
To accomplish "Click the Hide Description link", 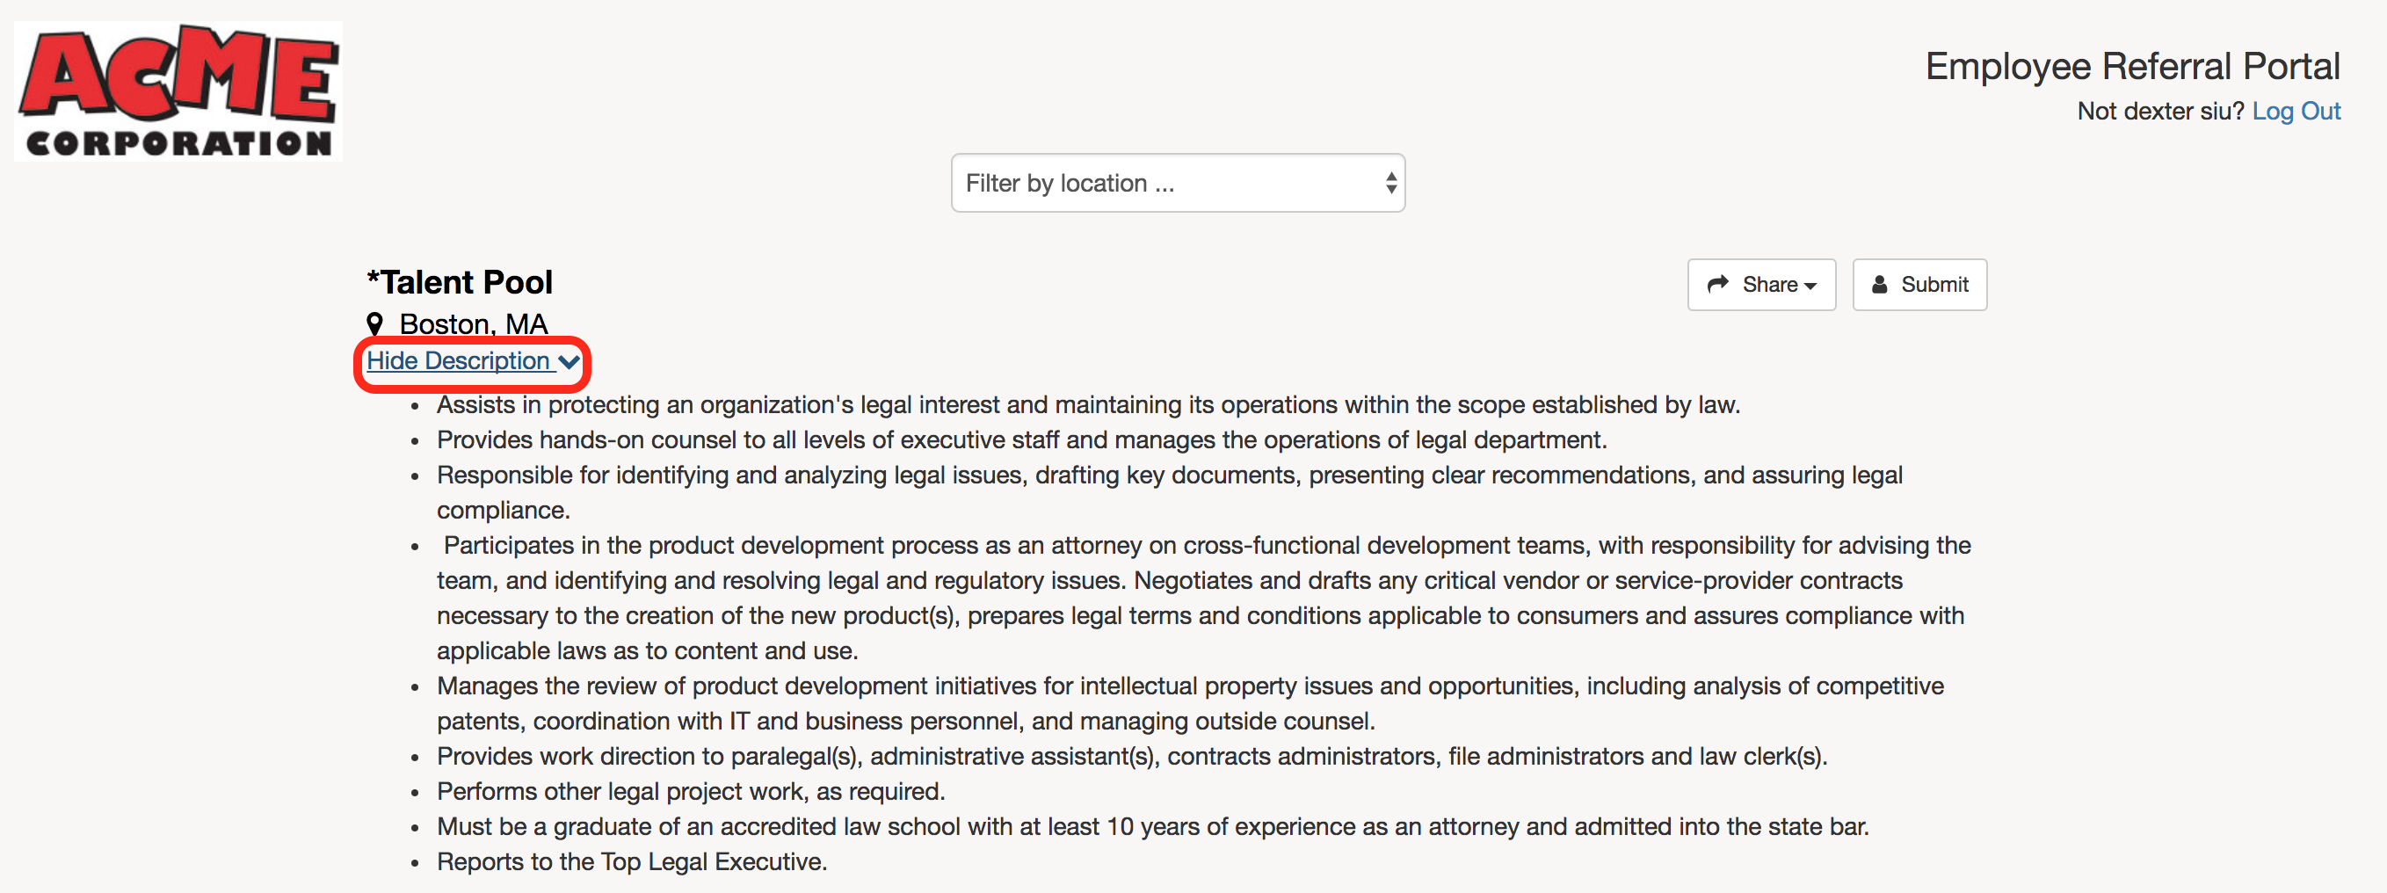I will pyautogui.click(x=459, y=360).
